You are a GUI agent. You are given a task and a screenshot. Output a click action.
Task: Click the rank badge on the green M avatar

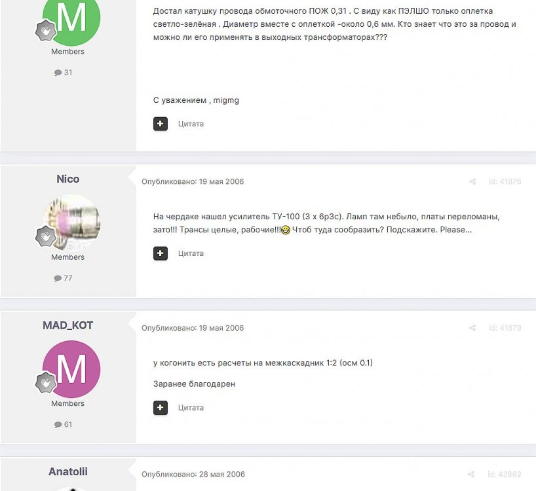[45, 30]
